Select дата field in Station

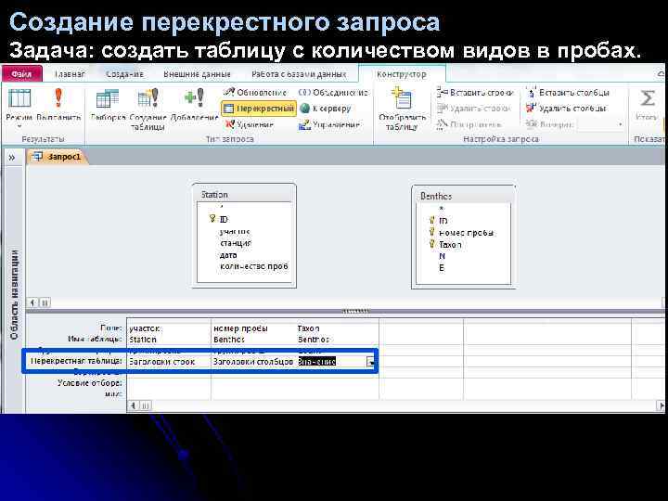tap(228, 255)
